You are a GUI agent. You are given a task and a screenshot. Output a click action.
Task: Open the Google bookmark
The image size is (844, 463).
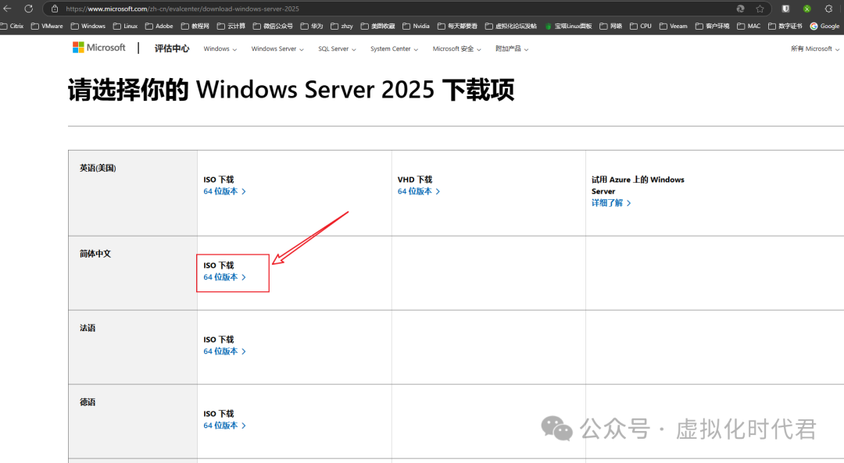click(x=824, y=26)
